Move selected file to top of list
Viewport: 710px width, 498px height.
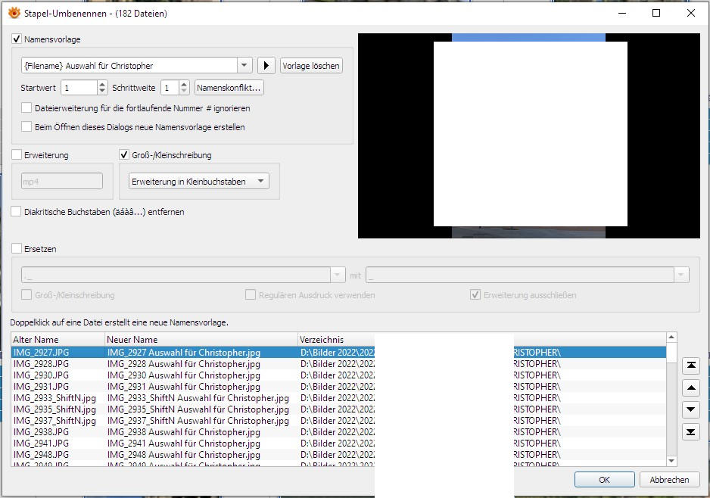[x=691, y=366]
